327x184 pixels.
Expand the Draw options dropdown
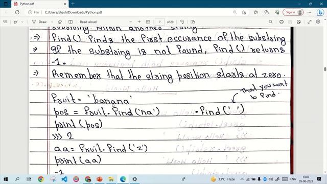tap(52, 21)
